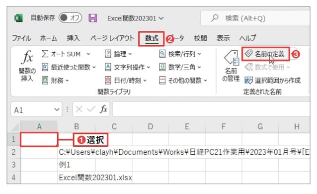Viewport: 317px width, 194px height.
Task: Open the 表示 tab
Action: (x=223, y=38)
